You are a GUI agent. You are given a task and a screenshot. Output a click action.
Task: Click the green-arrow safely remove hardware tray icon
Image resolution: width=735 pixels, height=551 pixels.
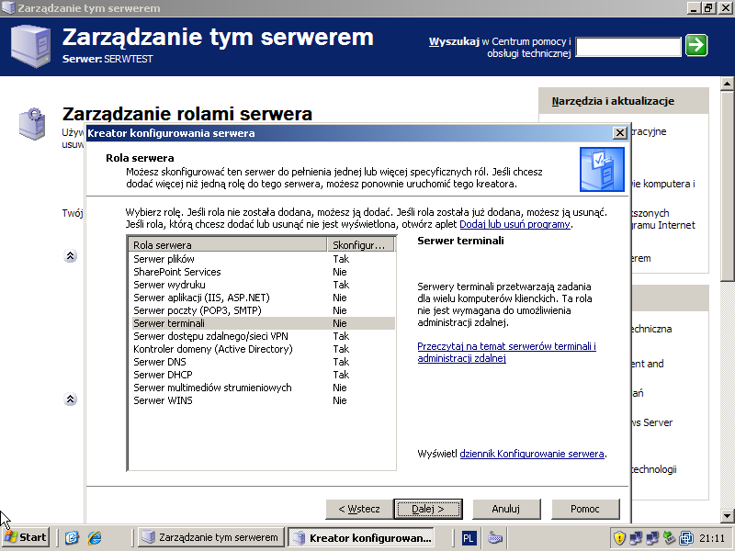pyautogui.click(x=669, y=538)
